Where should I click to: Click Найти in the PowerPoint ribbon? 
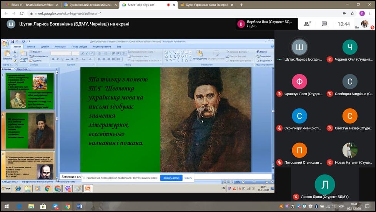pos(261,52)
